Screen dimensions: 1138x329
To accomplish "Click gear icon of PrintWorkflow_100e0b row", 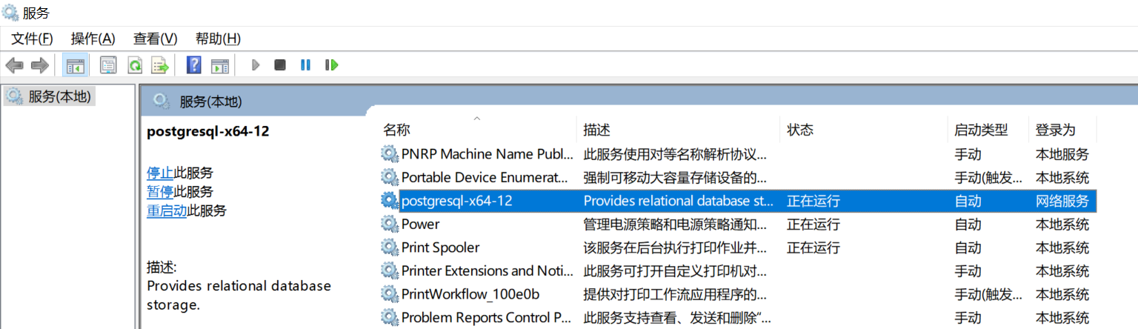I will [389, 294].
